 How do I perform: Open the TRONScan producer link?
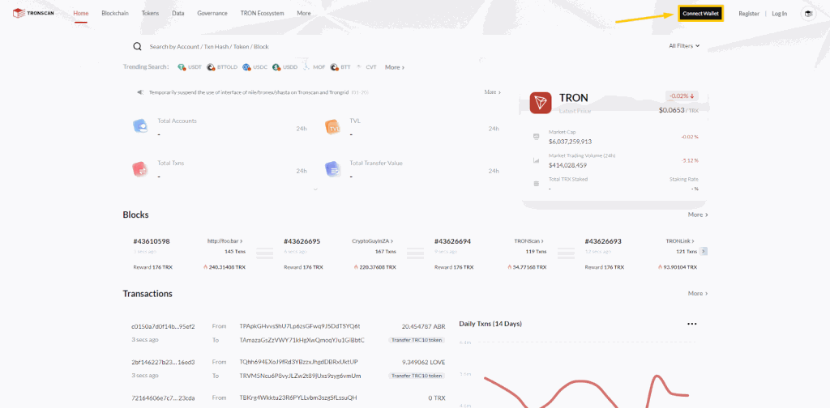click(529, 241)
